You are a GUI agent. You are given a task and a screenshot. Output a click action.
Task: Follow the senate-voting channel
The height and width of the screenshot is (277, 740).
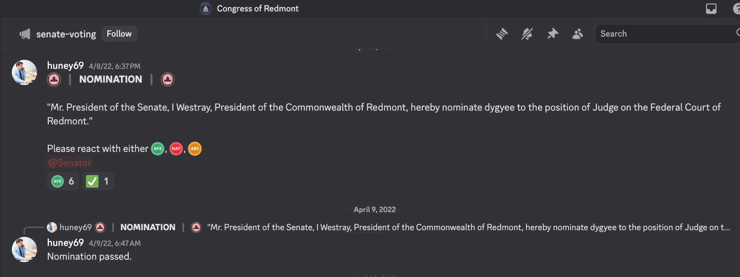coord(119,34)
